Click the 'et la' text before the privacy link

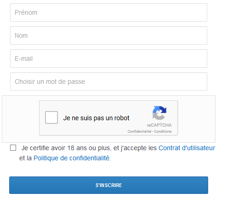coord(25,158)
